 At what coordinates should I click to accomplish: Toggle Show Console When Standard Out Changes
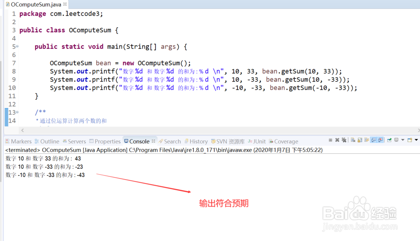(373, 140)
